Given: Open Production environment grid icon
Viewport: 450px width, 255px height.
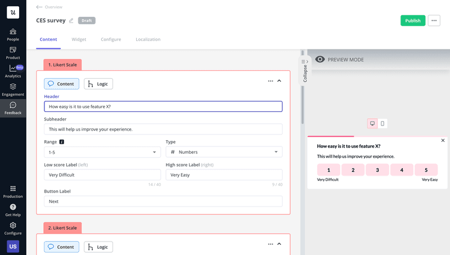Looking at the screenshot, I should [13, 191].
